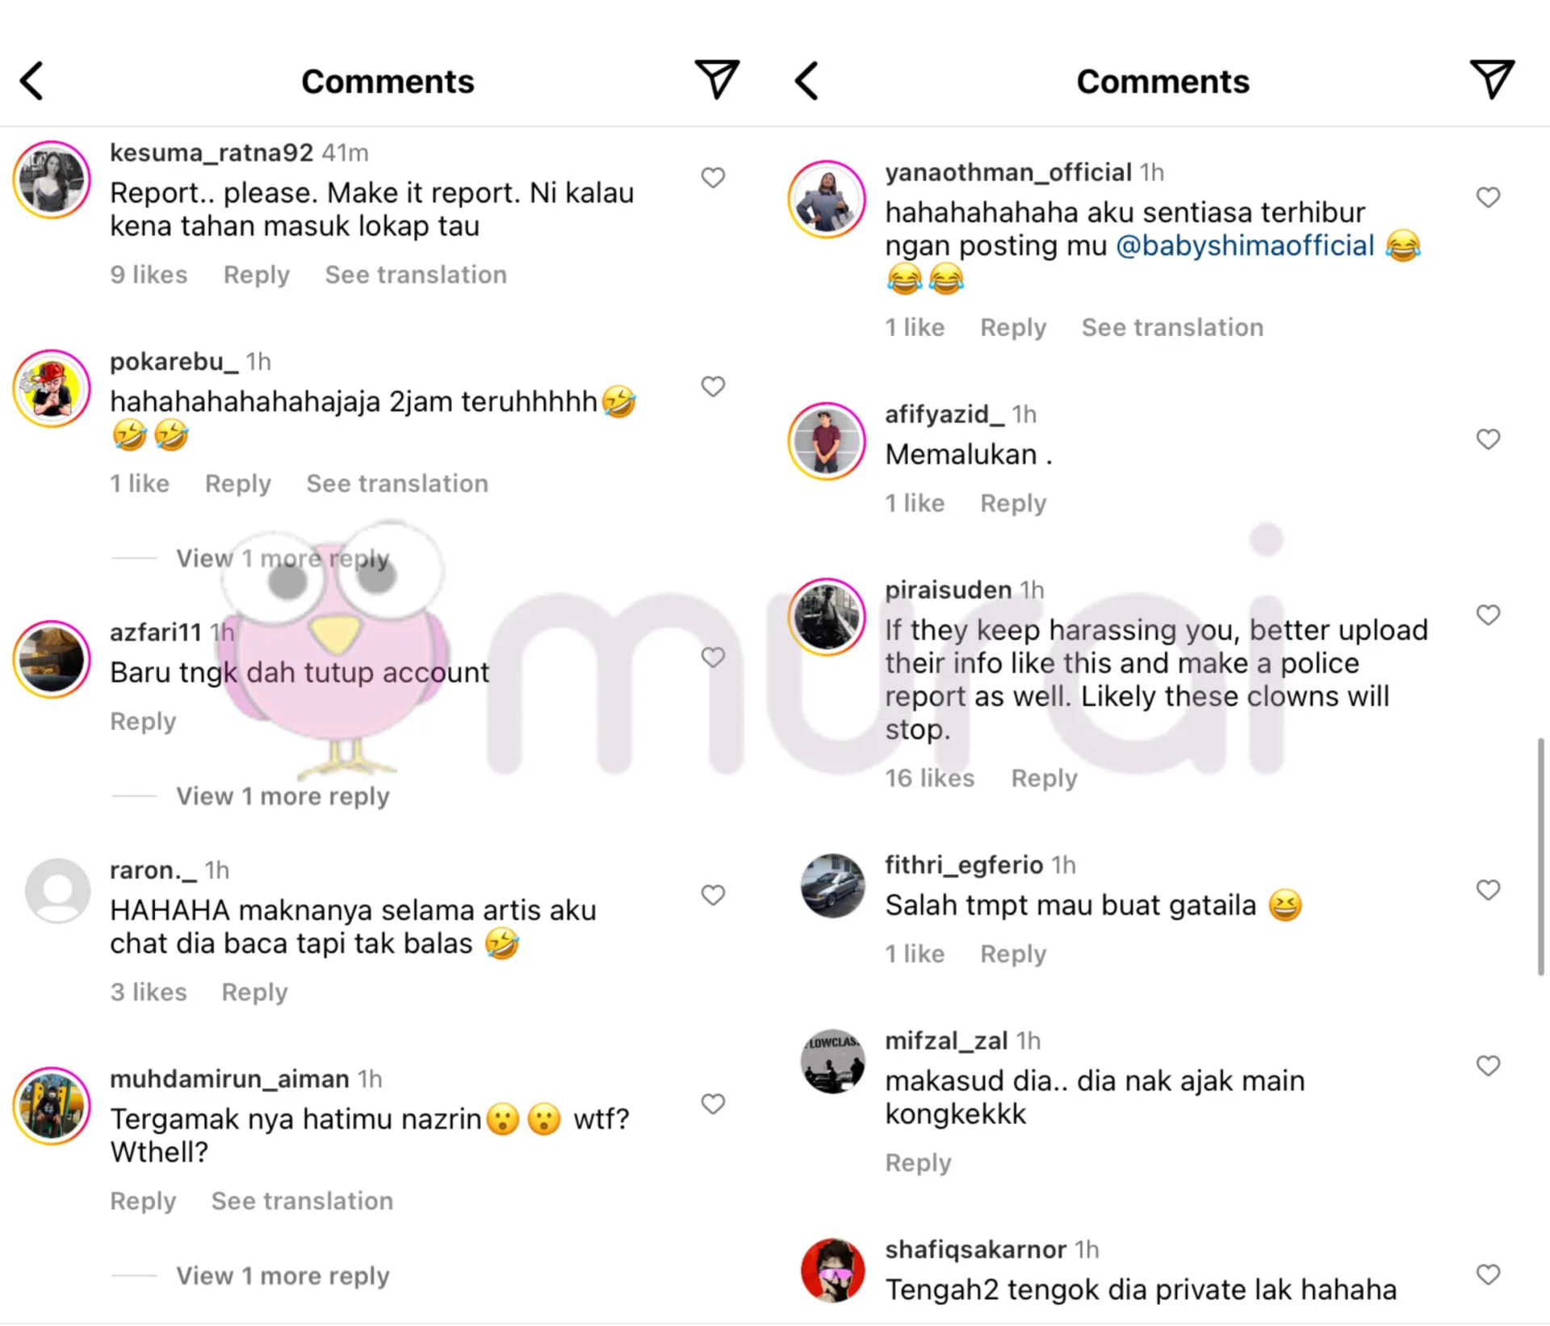The image size is (1550, 1326).
Task: Open pokarebu_ avatar image
Action: [x=52, y=388]
